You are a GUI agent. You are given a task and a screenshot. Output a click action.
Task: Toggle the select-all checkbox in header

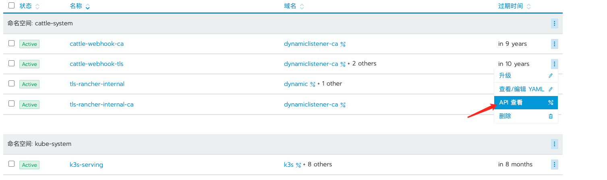tap(11, 6)
